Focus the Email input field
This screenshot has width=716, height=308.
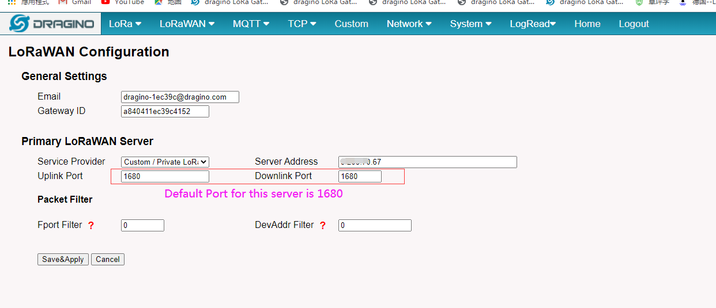coord(180,97)
